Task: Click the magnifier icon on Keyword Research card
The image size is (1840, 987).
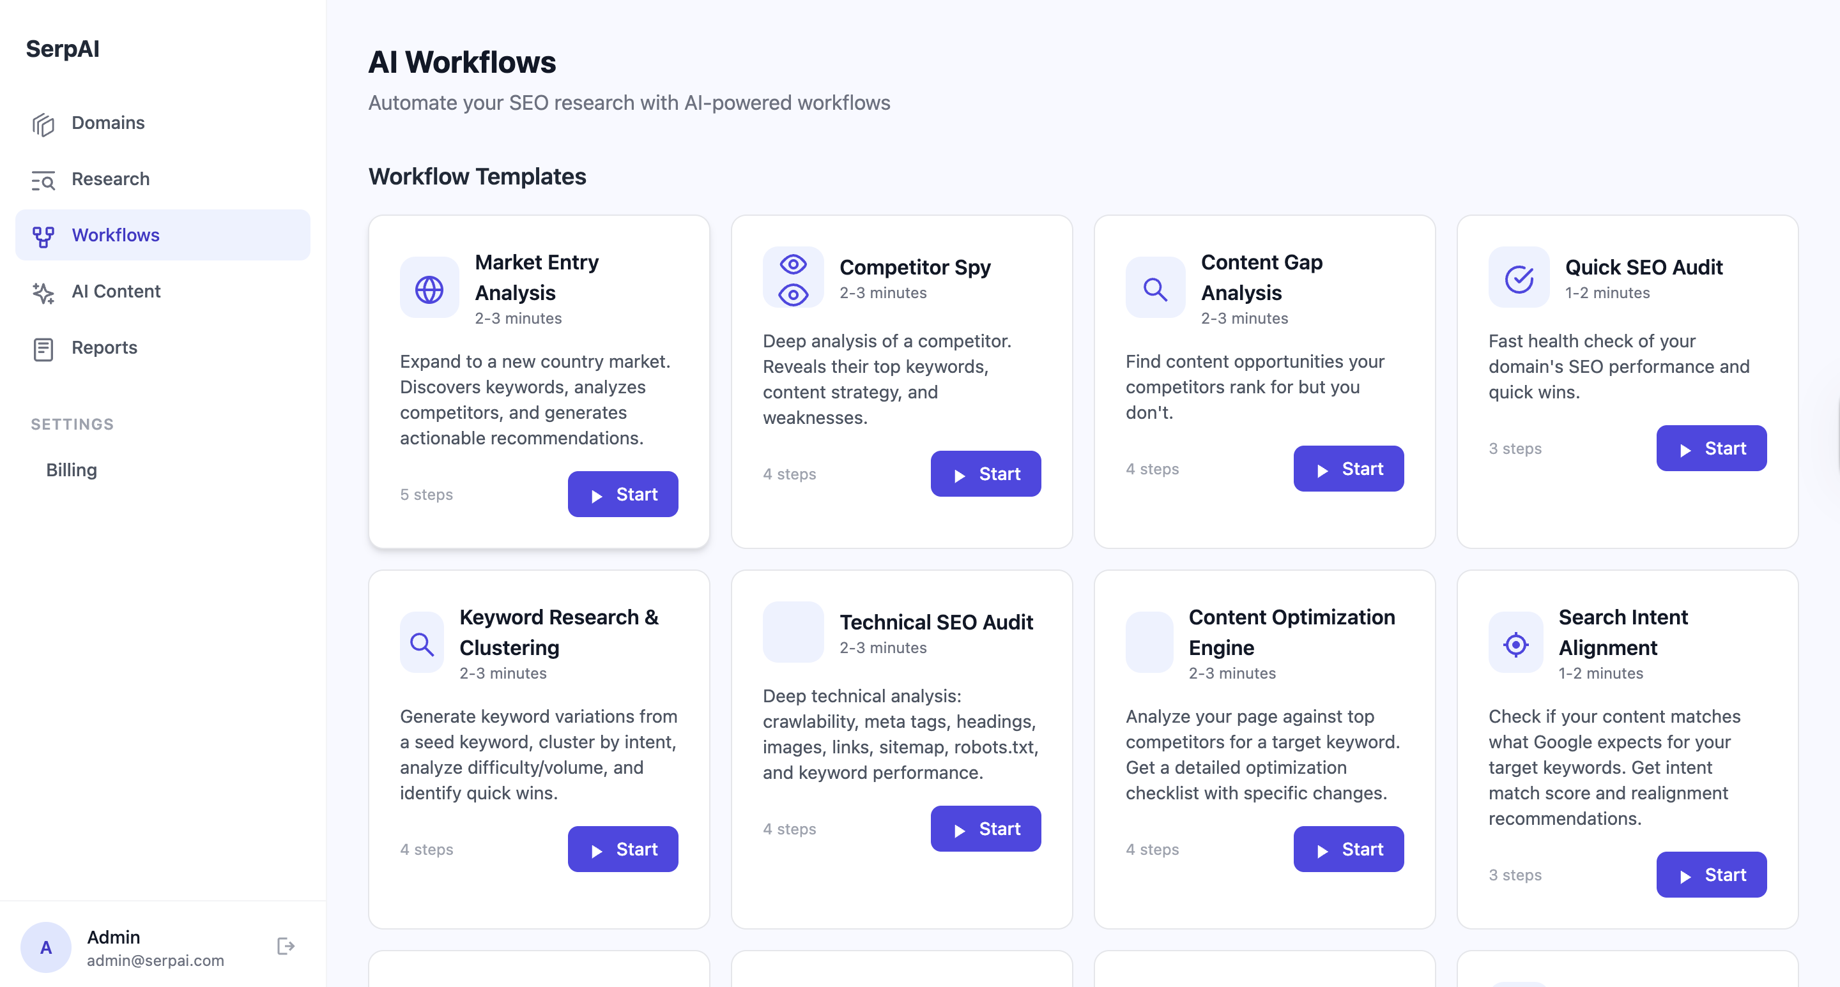Action: tap(422, 643)
